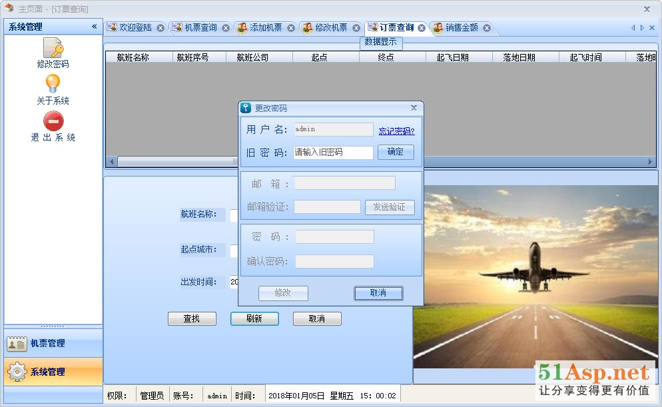Switch to the 添加机票 tab
662x407 pixels.
pyautogui.click(x=266, y=27)
